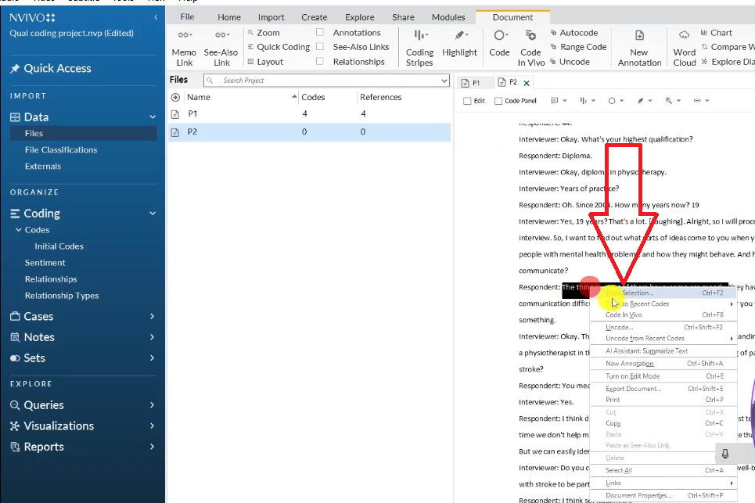Viewport: 755px width, 503px height.
Task: Select the Highlight pen tool
Action: (x=459, y=43)
